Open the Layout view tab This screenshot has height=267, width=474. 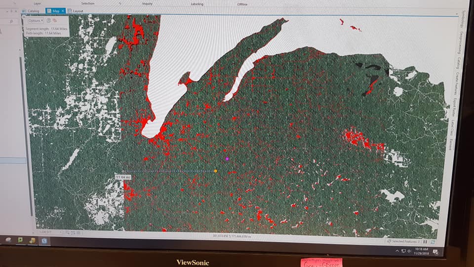[x=75, y=11]
